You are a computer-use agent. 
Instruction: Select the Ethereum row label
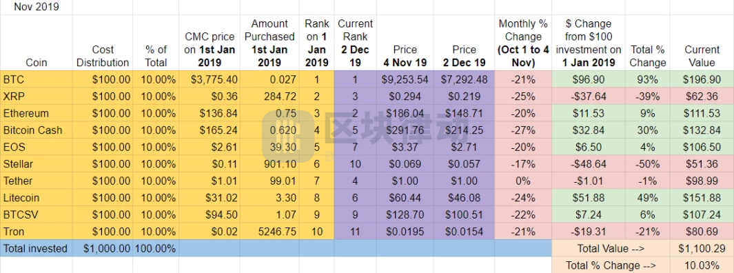(x=37, y=113)
